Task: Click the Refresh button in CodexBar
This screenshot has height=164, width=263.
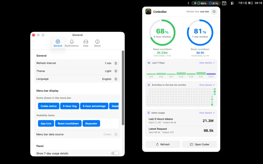Action: point(163,144)
